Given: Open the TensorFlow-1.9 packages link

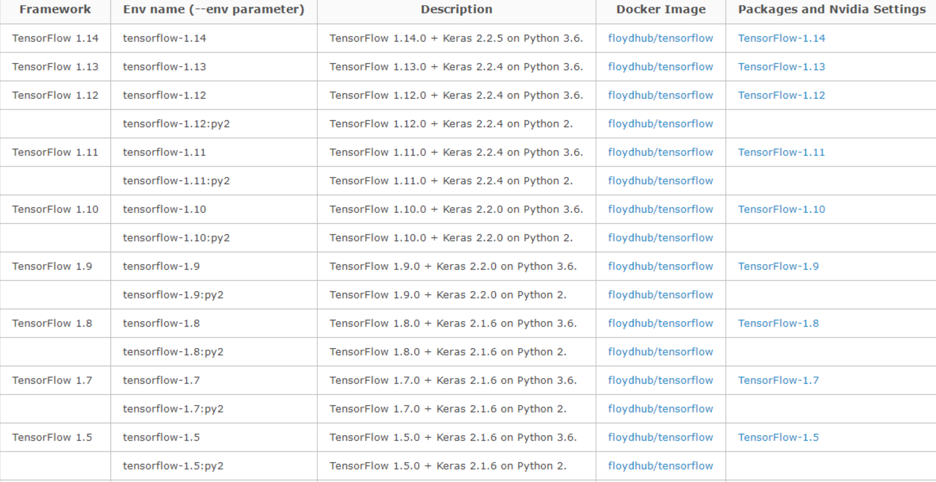Looking at the screenshot, I should point(778,266).
